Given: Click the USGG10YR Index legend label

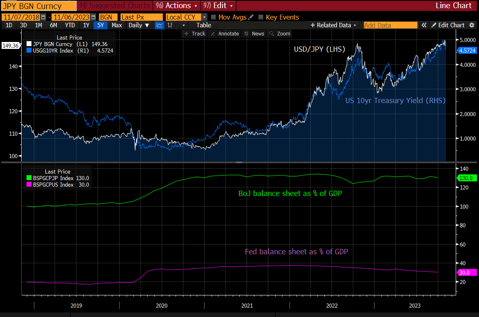Looking at the screenshot, I should [53, 51].
